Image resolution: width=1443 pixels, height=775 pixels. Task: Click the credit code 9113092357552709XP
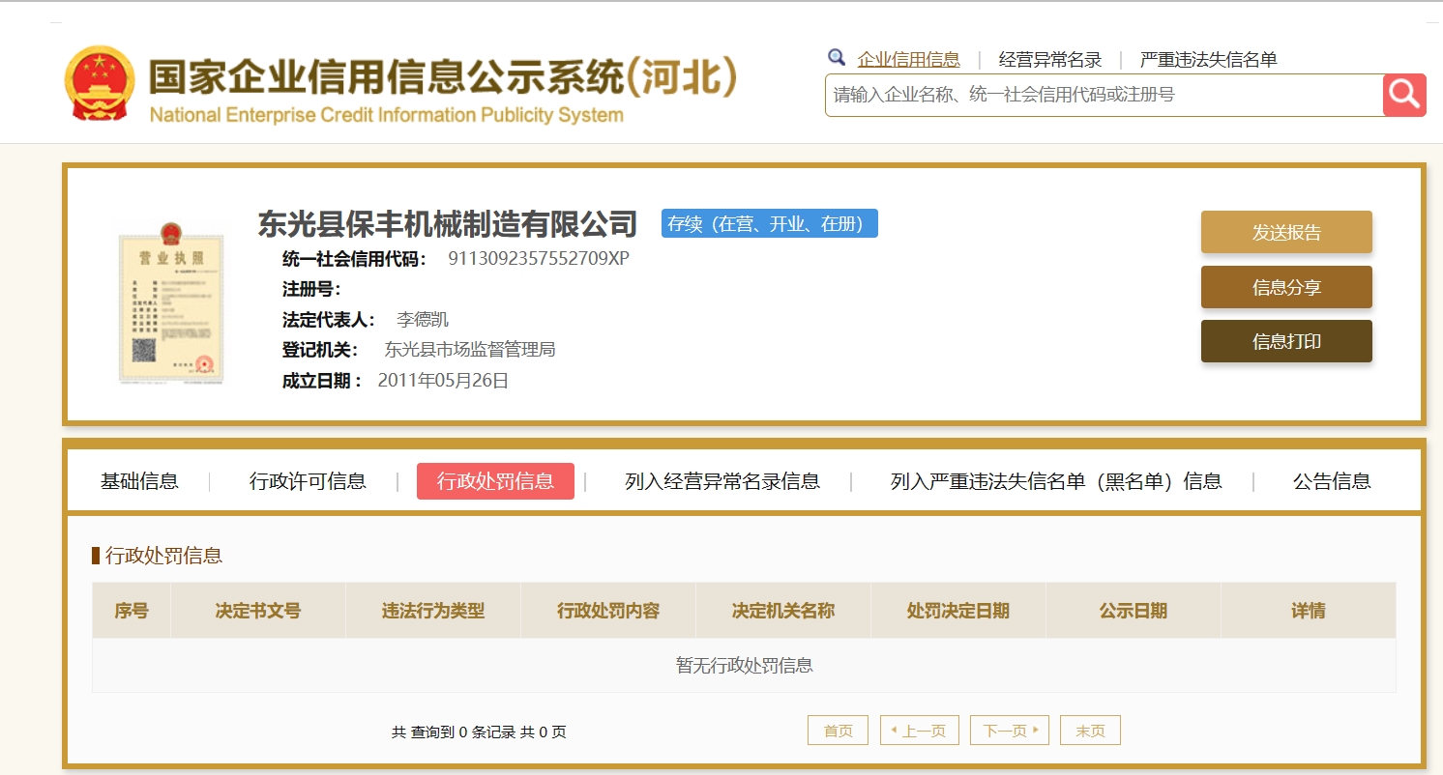point(539,259)
